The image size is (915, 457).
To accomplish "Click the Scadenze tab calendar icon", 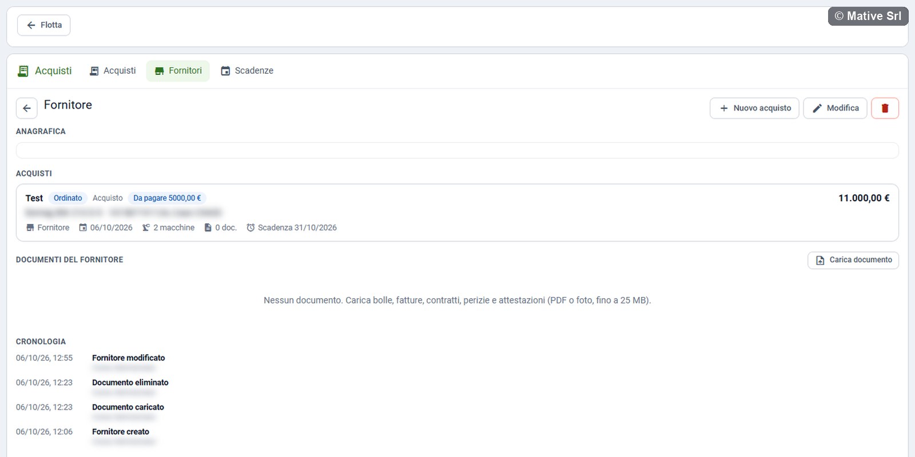I will tap(226, 71).
